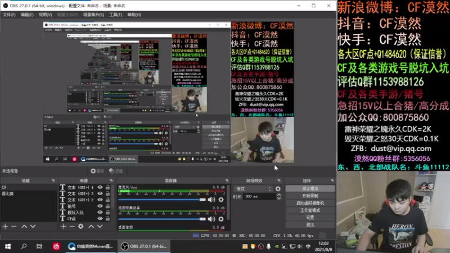Pop out the 控件 dock panel
The width and height of the screenshot is (450, 253).
[332, 180]
